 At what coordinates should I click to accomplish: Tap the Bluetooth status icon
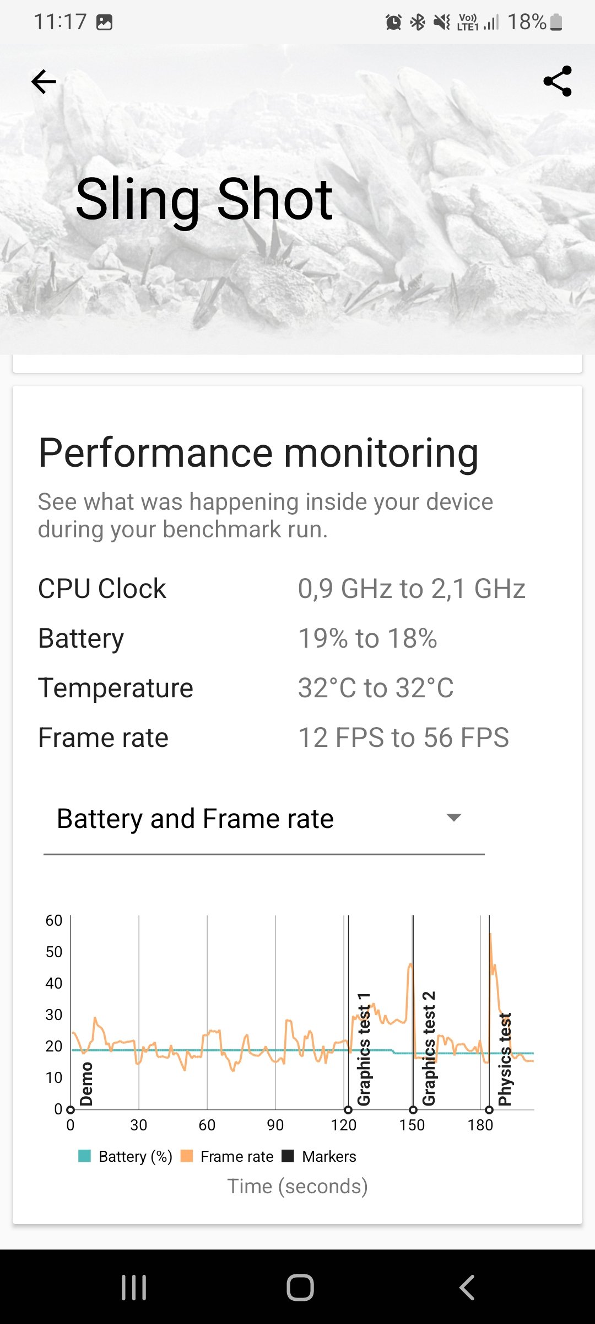pos(418,22)
